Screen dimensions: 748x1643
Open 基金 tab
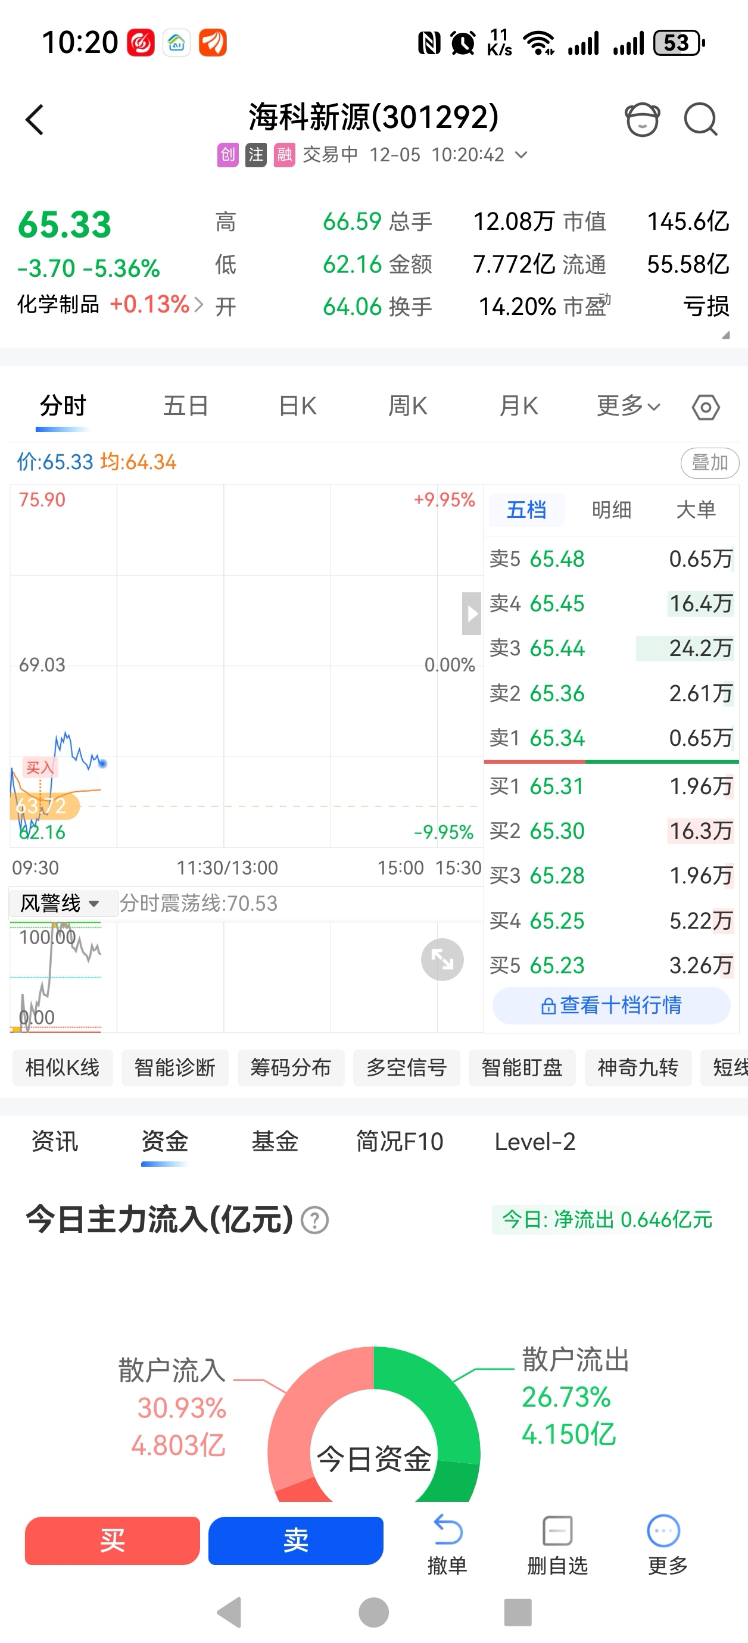275,1142
